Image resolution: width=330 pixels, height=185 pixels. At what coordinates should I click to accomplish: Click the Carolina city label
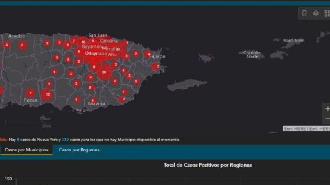pos(109,41)
